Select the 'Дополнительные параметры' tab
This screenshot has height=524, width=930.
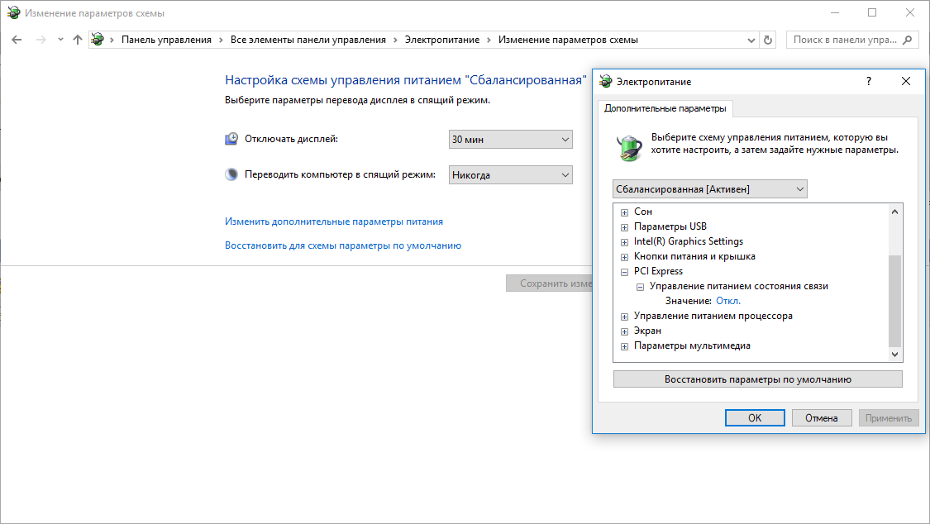point(665,108)
